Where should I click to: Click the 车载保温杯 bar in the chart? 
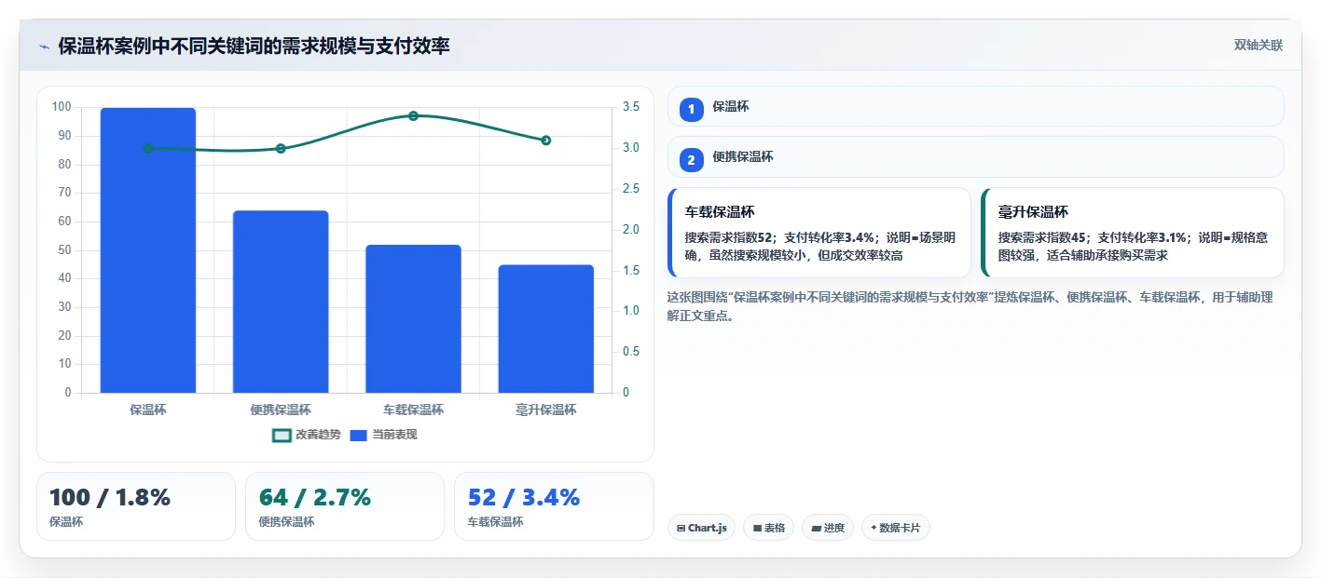click(413, 319)
